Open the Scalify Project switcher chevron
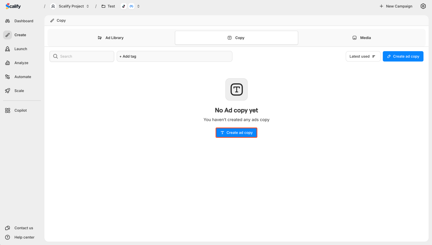 pyautogui.click(x=88, y=6)
